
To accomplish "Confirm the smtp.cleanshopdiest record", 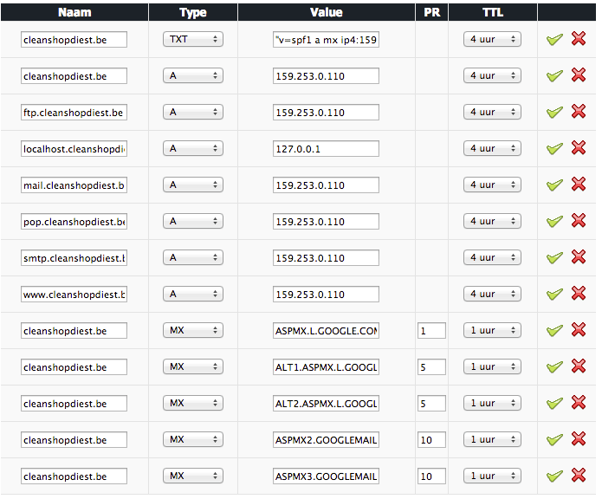I will click(x=554, y=258).
